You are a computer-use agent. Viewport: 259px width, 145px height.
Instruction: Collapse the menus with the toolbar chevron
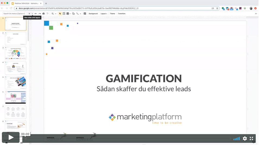[x=256, y=14]
